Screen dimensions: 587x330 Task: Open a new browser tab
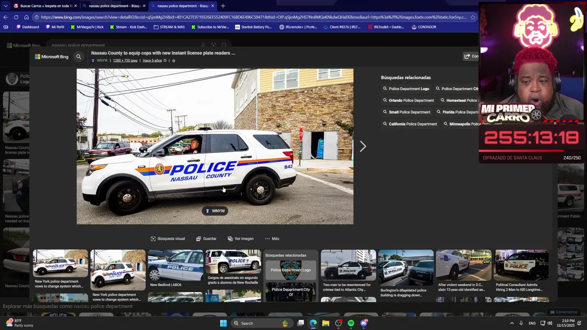pos(223,6)
